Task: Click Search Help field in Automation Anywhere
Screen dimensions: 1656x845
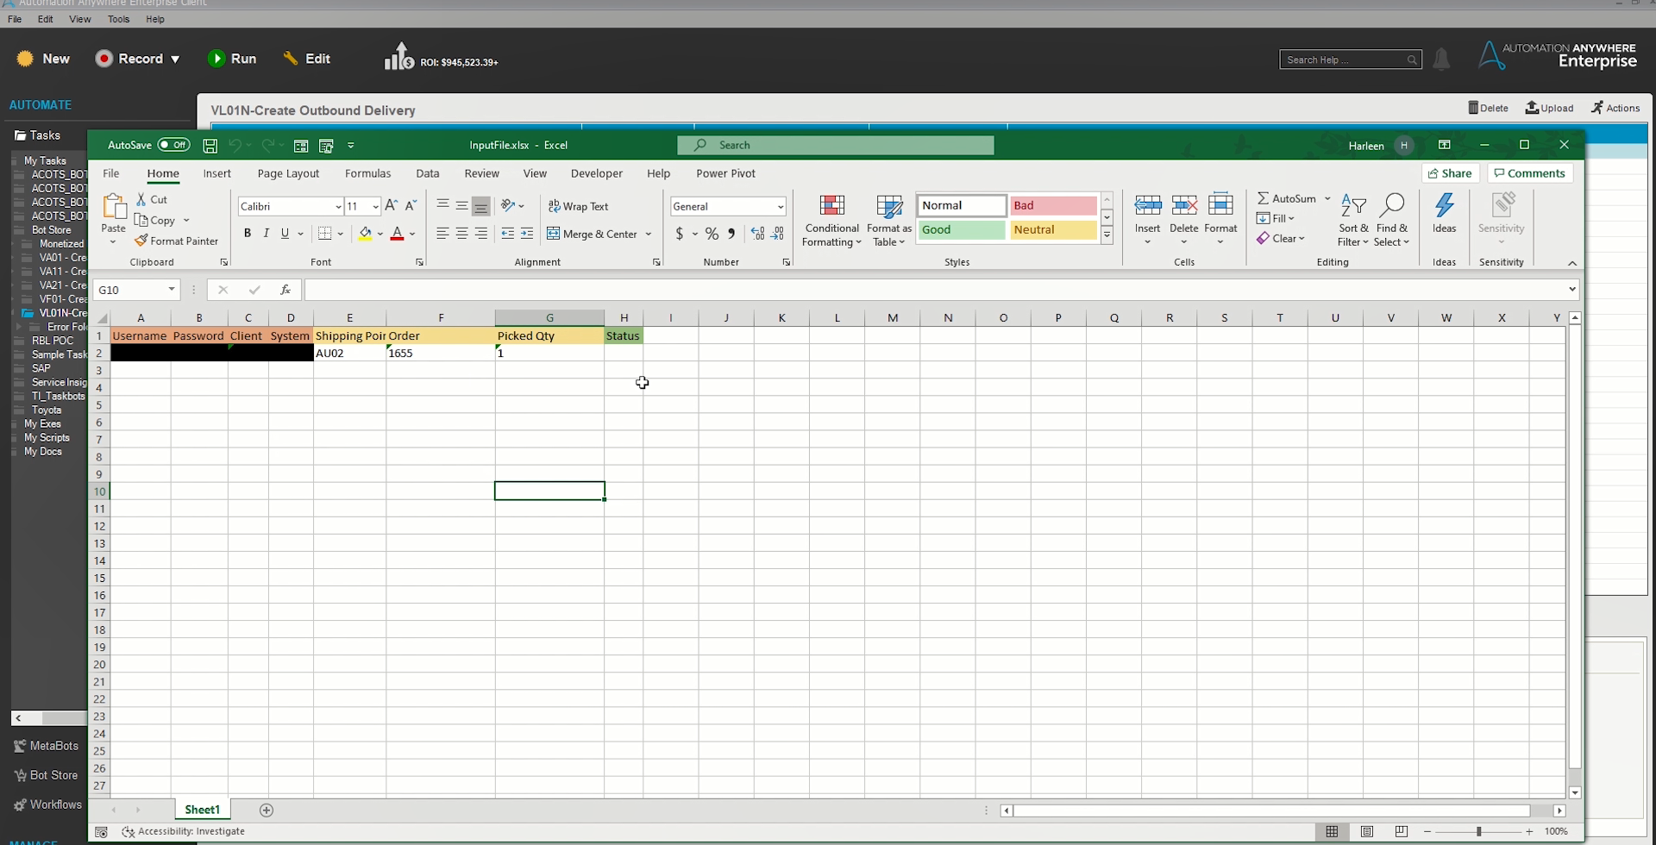Action: [x=1351, y=59]
